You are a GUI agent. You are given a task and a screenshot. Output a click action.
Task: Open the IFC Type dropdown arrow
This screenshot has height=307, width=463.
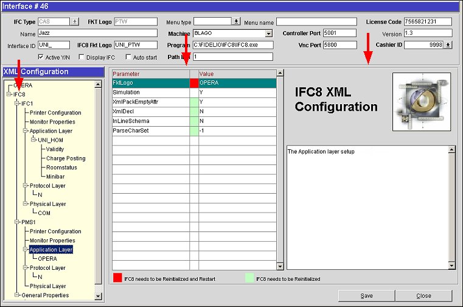tap(75, 21)
